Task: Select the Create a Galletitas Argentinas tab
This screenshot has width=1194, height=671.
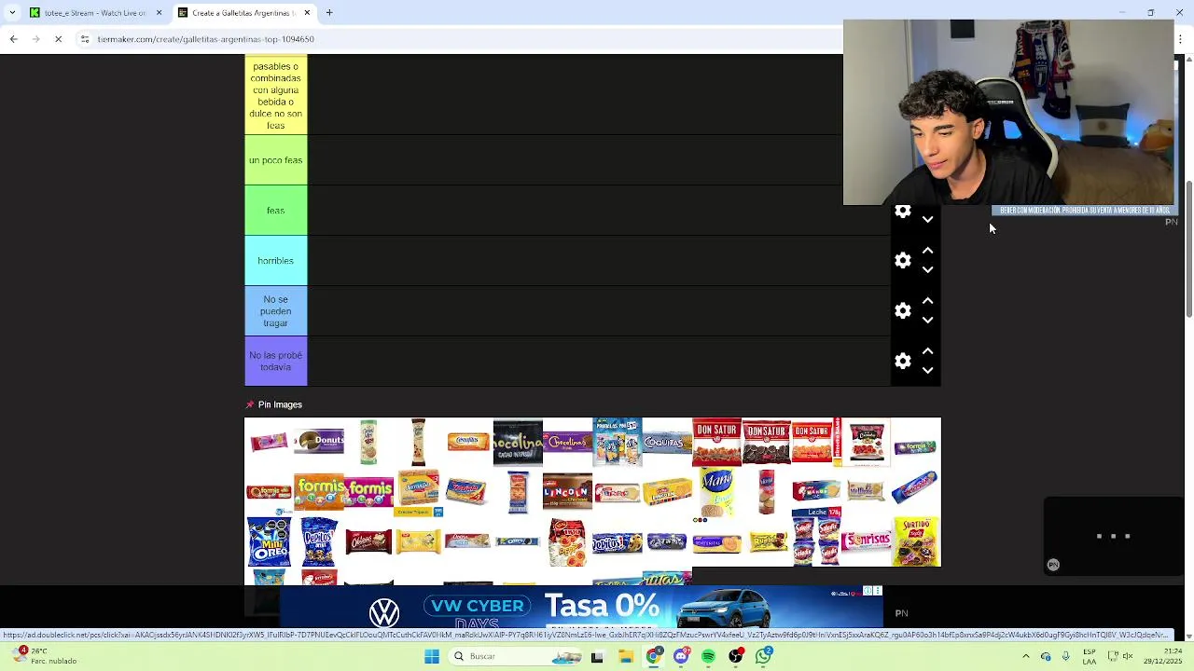Action: tap(243, 13)
